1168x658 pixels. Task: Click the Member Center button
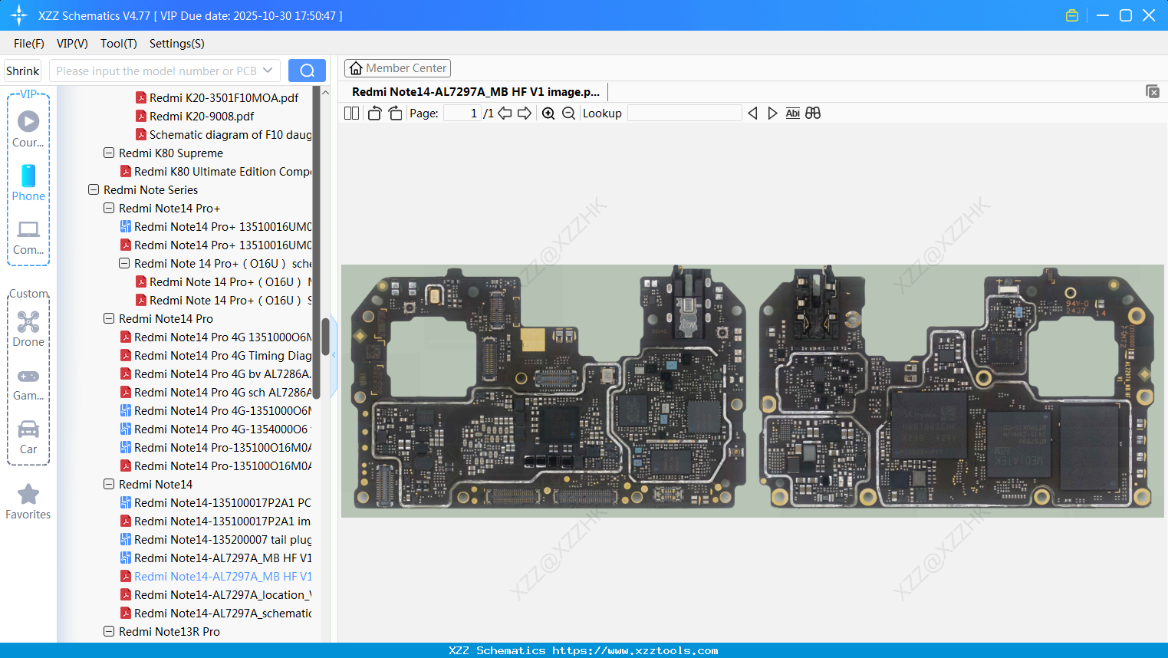[x=397, y=68]
